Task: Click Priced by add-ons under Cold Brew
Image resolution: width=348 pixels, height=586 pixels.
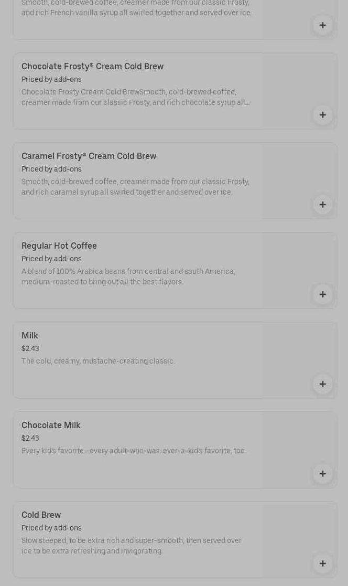Action: pyautogui.click(x=51, y=528)
